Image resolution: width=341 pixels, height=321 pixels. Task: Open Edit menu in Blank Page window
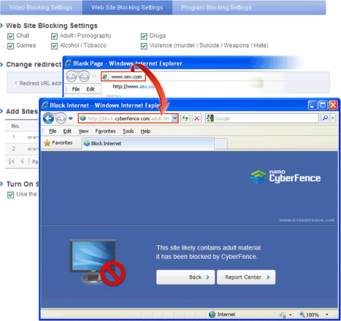point(90,89)
